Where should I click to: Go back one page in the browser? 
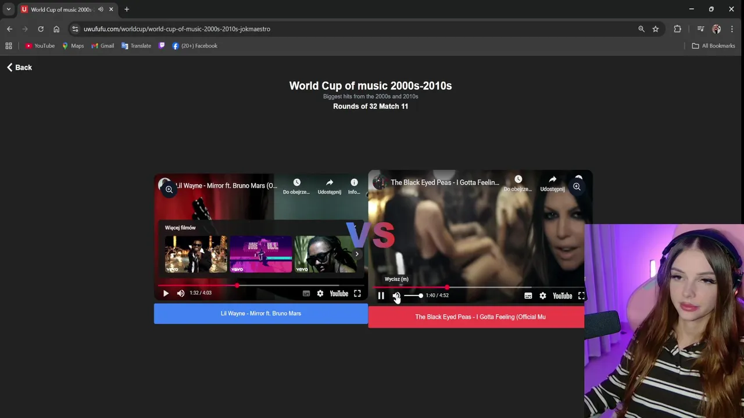pos(9,29)
